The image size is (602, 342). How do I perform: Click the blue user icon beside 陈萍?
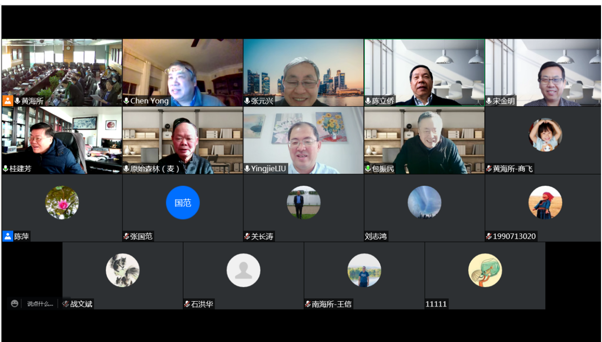click(x=8, y=236)
